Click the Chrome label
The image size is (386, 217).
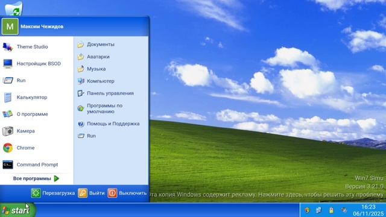25,148
